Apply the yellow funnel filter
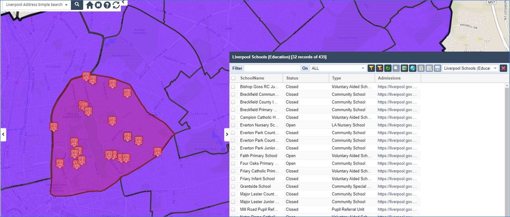The width and height of the screenshot is (510, 217). [x=371, y=68]
